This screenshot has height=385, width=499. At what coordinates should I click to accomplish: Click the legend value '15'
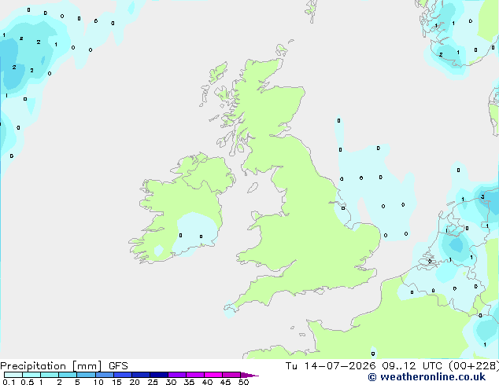click(116, 382)
